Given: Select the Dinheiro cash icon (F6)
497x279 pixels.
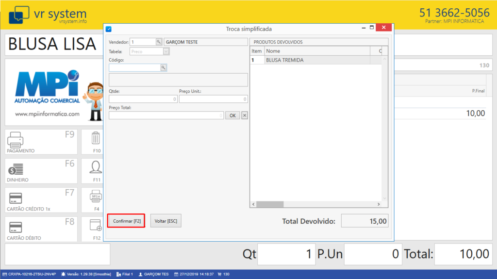Looking at the screenshot, I should click(16, 169).
